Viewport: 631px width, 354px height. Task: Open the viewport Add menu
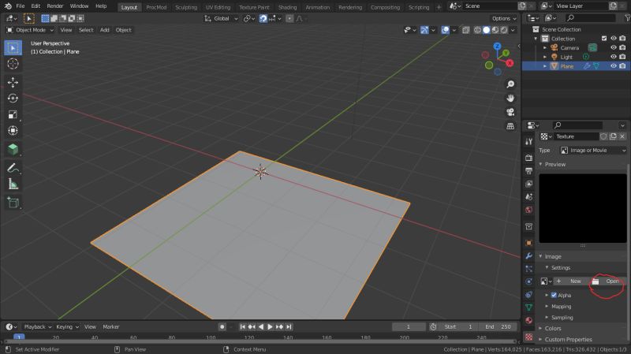(x=105, y=30)
